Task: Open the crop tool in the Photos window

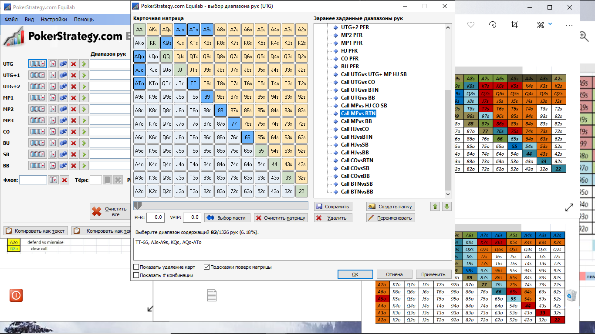Action: coord(515,25)
